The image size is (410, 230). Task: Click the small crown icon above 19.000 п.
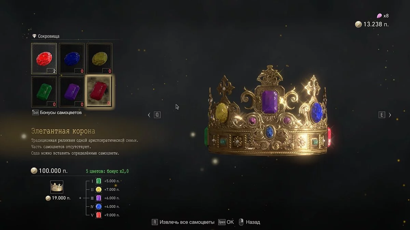57,187
